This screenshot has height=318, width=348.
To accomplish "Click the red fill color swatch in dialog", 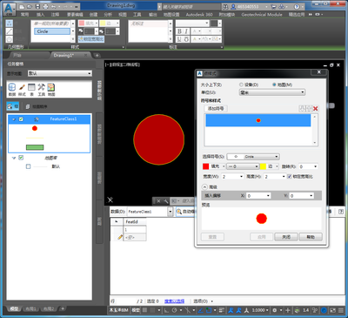I will (x=205, y=166).
